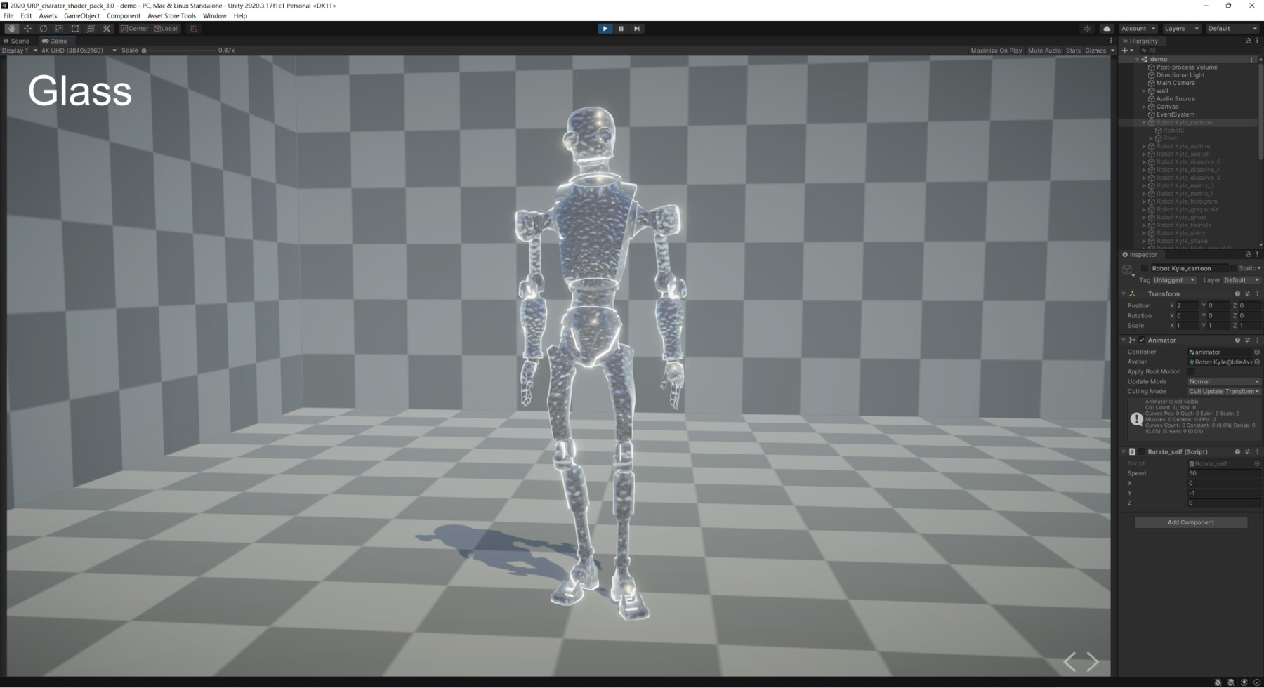Toggle Local handle rotation
The height and width of the screenshot is (688, 1264).
click(x=166, y=29)
